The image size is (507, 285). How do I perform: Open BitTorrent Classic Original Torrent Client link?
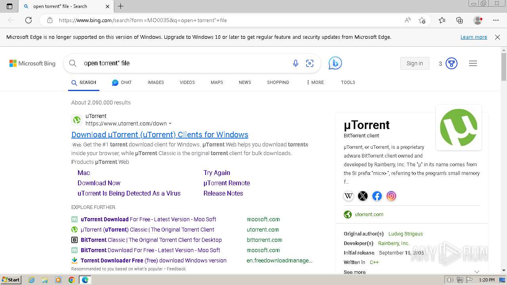151,240
